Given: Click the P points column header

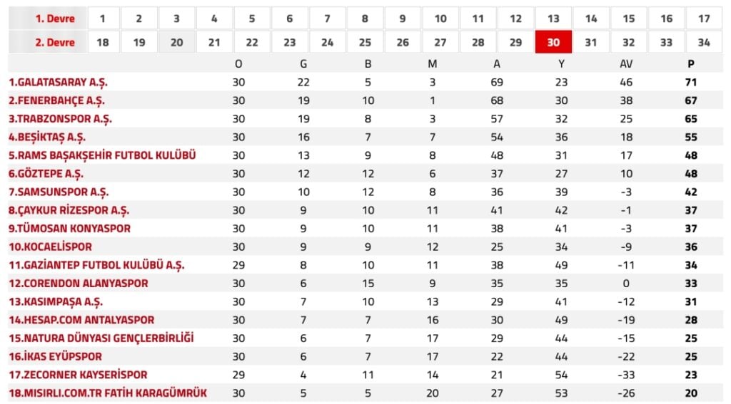Looking at the screenshot, I should 690,63.
